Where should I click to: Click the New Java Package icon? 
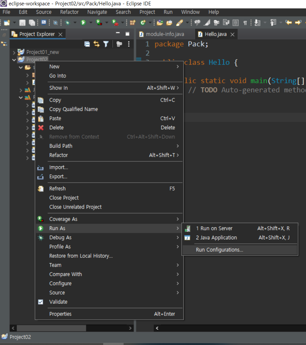(x=133, y=22)
